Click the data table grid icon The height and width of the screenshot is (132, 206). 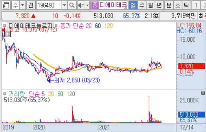point(8,34)
